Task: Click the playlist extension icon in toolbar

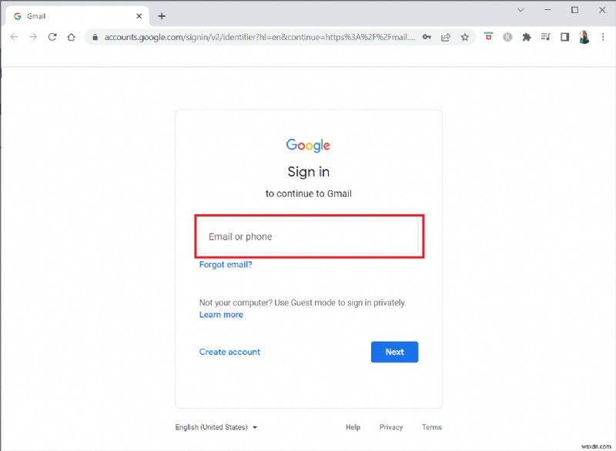Action: [x=547, y=36]
